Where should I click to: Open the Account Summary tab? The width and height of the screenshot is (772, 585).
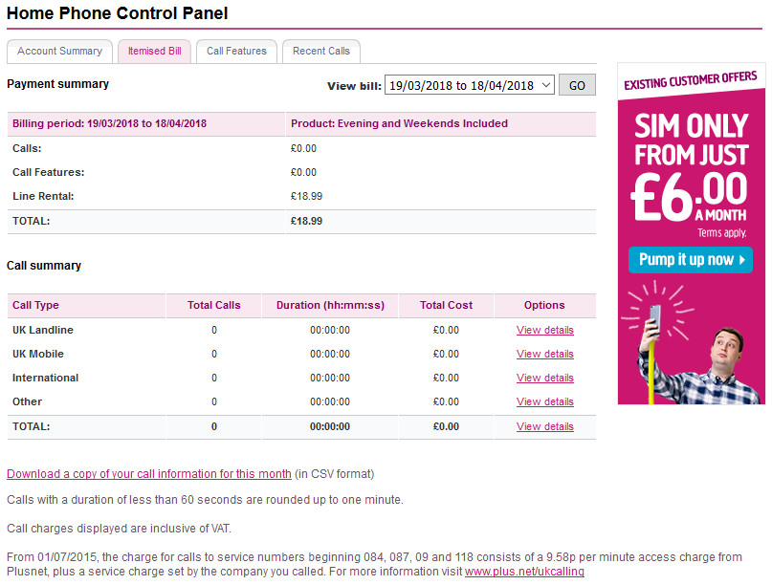click(x=59, y=52)
